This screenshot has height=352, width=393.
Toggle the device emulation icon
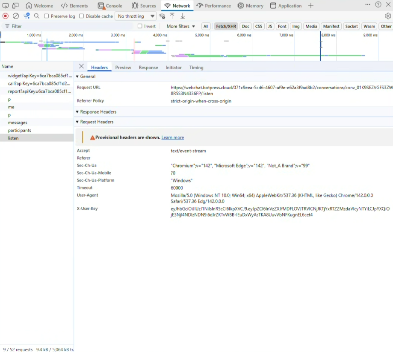[x=15, y=6]
